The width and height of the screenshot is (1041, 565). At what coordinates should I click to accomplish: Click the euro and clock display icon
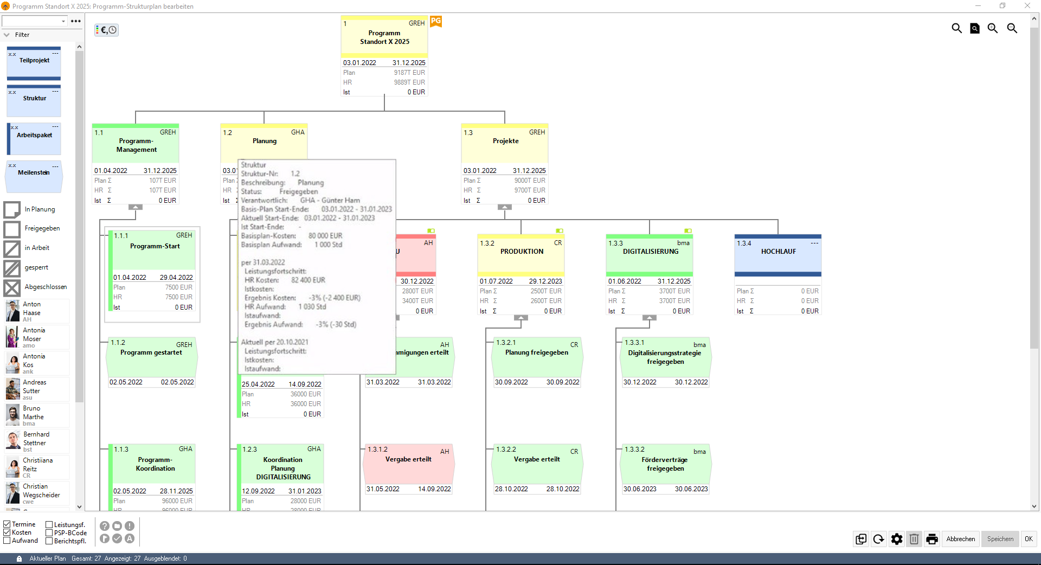[x=107, y=30]
